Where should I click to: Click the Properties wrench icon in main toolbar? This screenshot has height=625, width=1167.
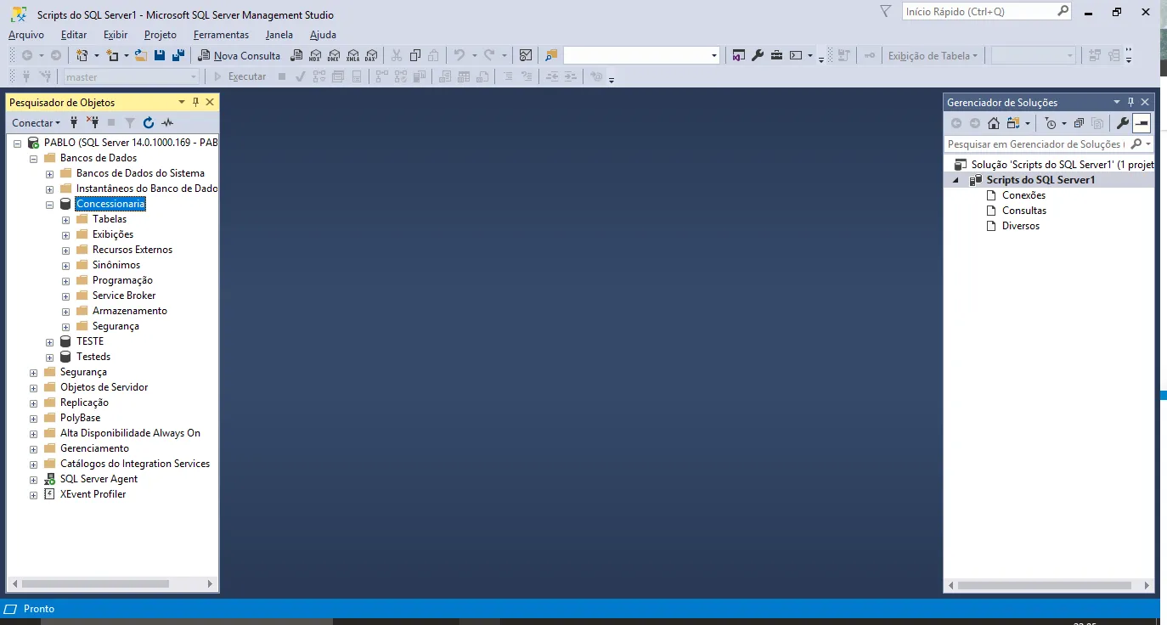758,55
